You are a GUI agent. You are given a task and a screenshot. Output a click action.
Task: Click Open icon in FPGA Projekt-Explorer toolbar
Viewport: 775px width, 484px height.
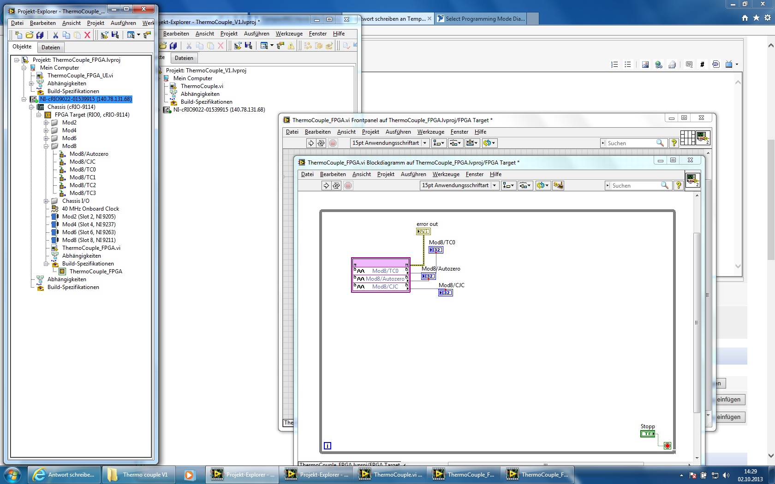point(30,35)
